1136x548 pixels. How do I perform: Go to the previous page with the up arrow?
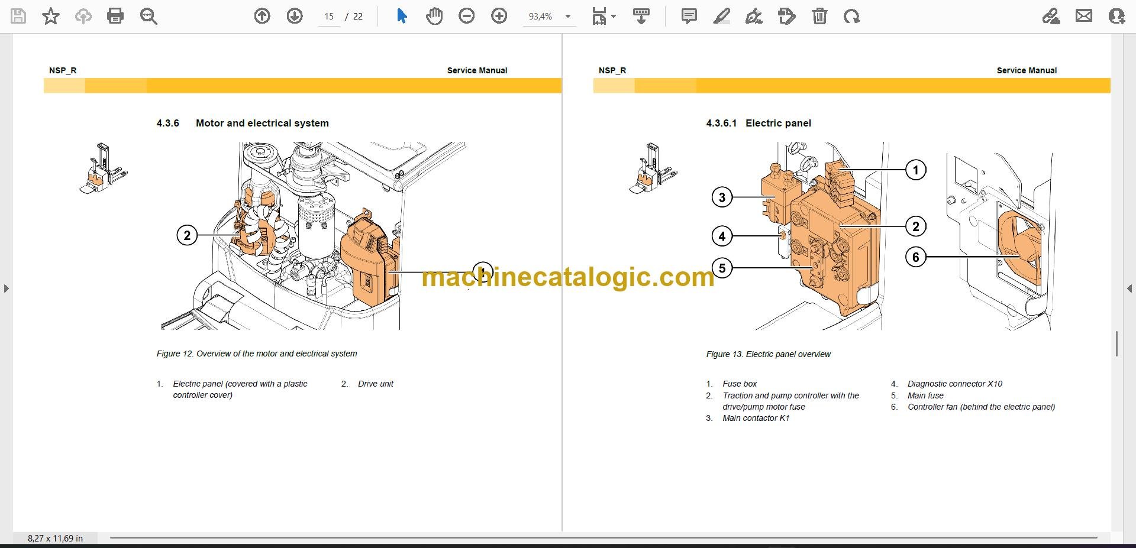point(262,16)
